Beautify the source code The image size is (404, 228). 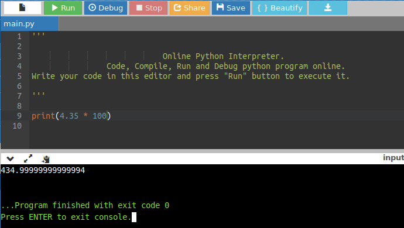(x=279, y=8)
